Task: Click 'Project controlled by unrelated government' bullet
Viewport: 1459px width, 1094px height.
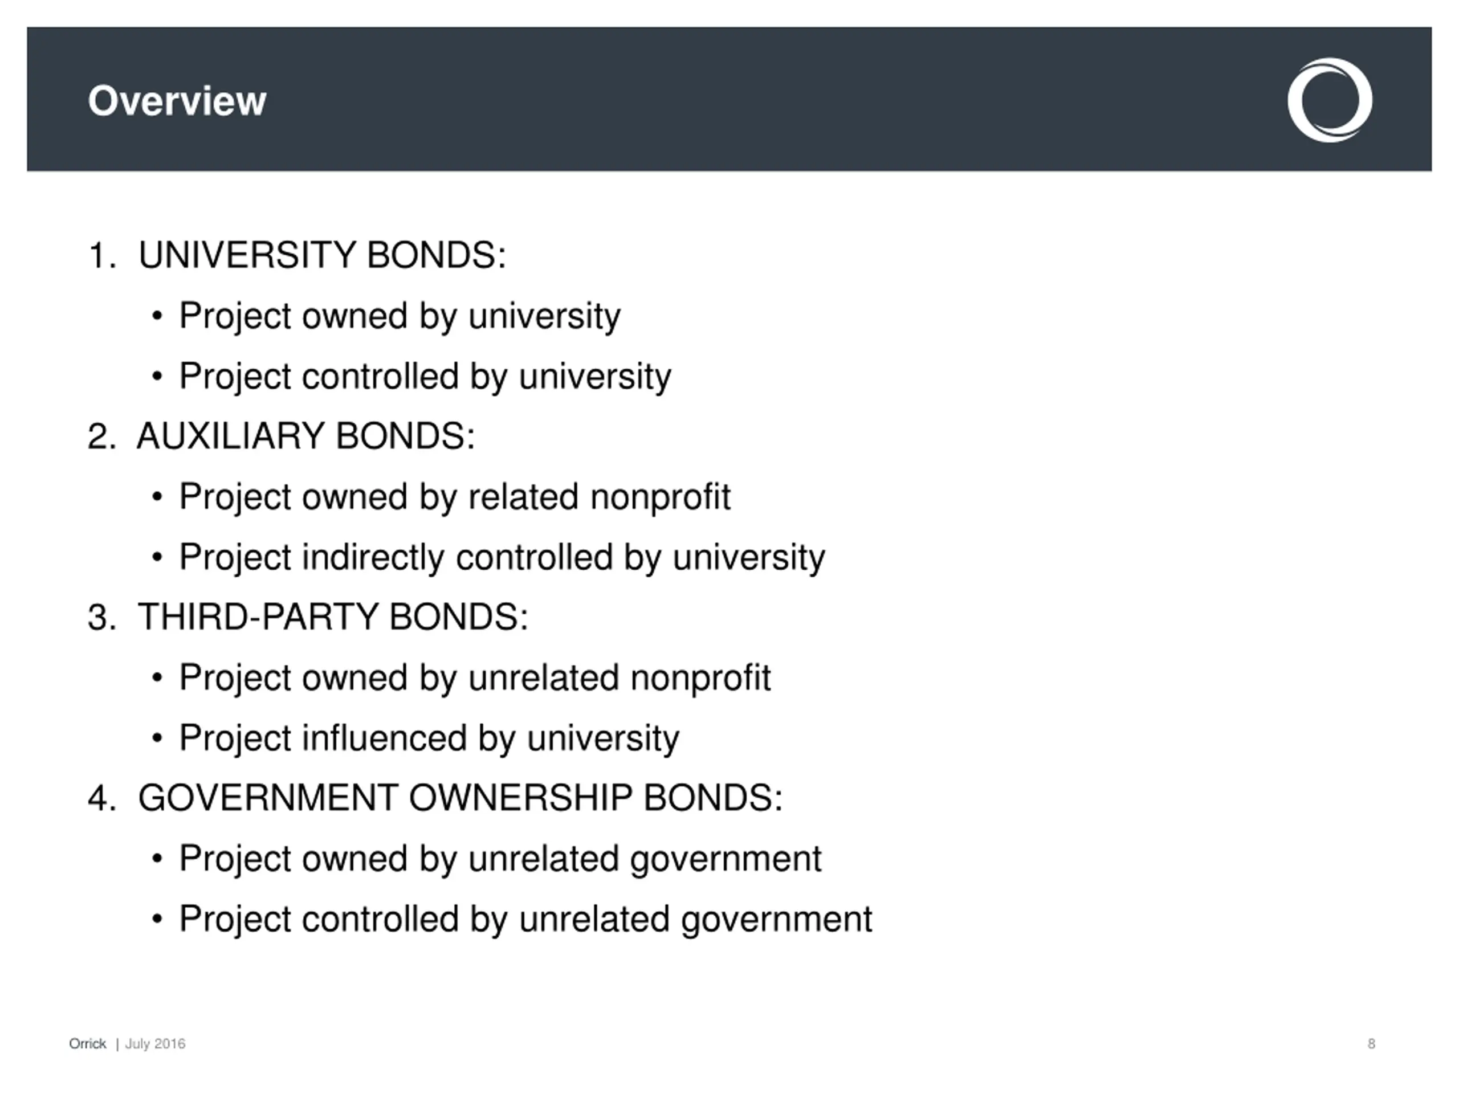Action: [525, 920]
